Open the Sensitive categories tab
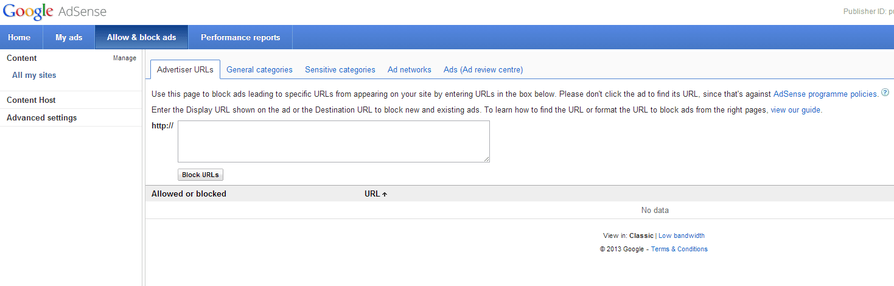Screen dimensions: 894x286 [340, 70]
